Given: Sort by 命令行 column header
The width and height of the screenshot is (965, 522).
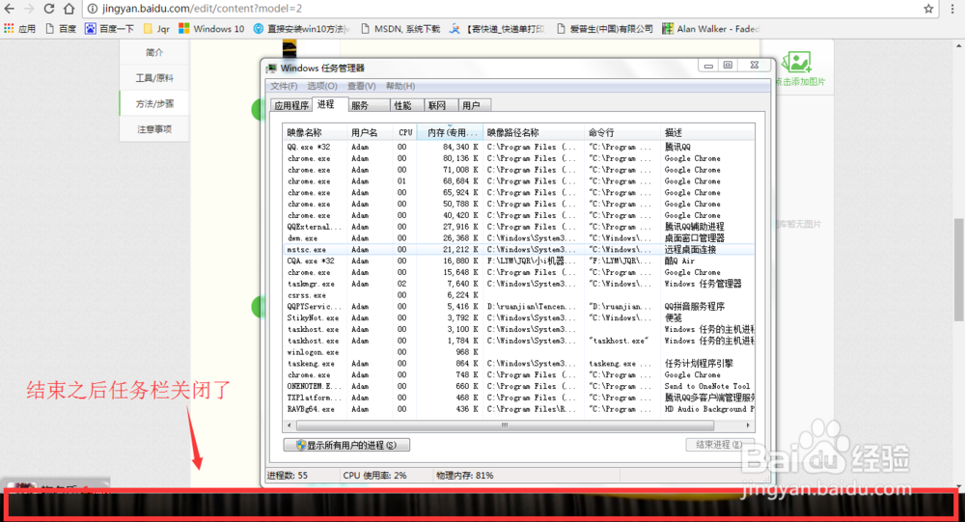Looking at the screenshot, I should click(622, 132).
